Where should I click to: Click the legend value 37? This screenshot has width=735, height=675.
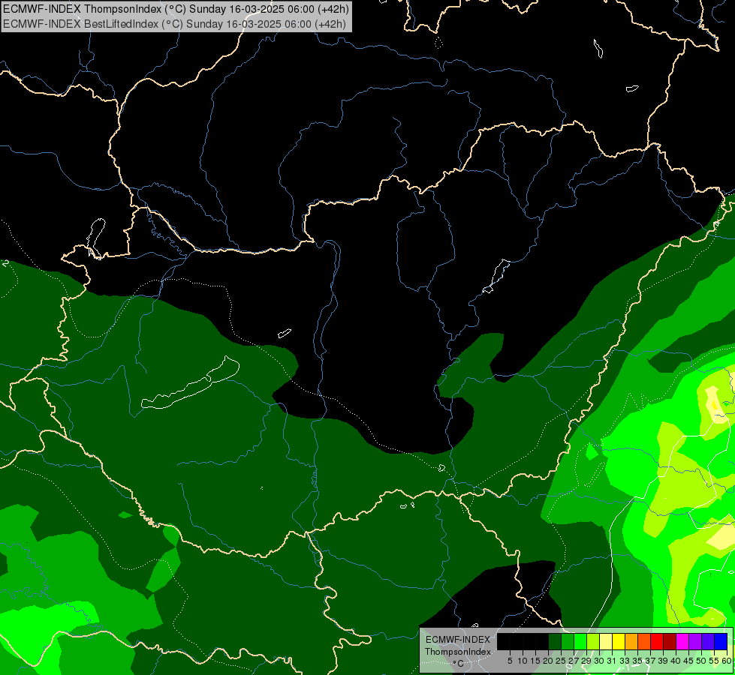tap(651, 661)
